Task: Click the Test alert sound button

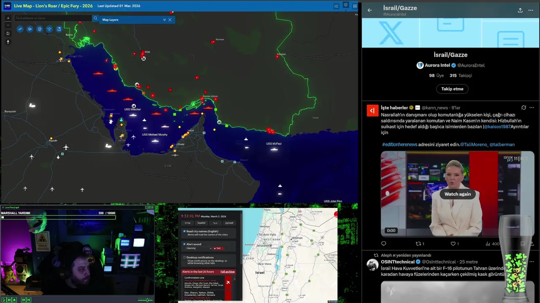Action: [x=218, y=248]
